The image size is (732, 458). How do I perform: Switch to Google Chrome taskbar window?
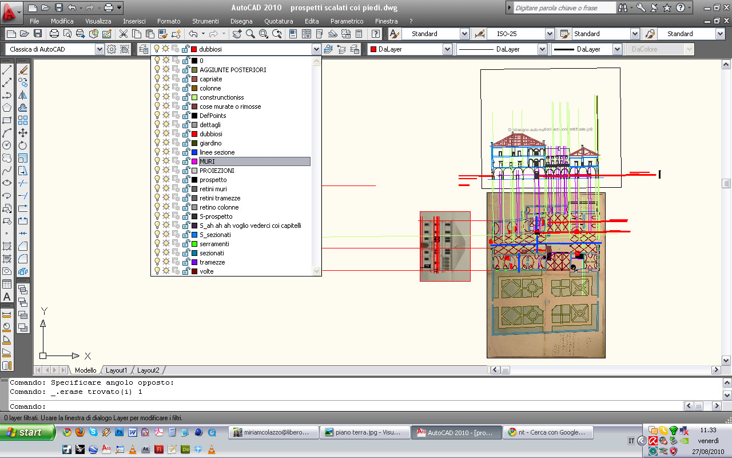pos(548,432)
